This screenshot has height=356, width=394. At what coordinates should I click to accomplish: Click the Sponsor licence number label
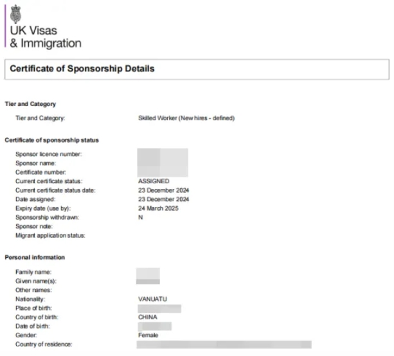click(x=48, y=154)
